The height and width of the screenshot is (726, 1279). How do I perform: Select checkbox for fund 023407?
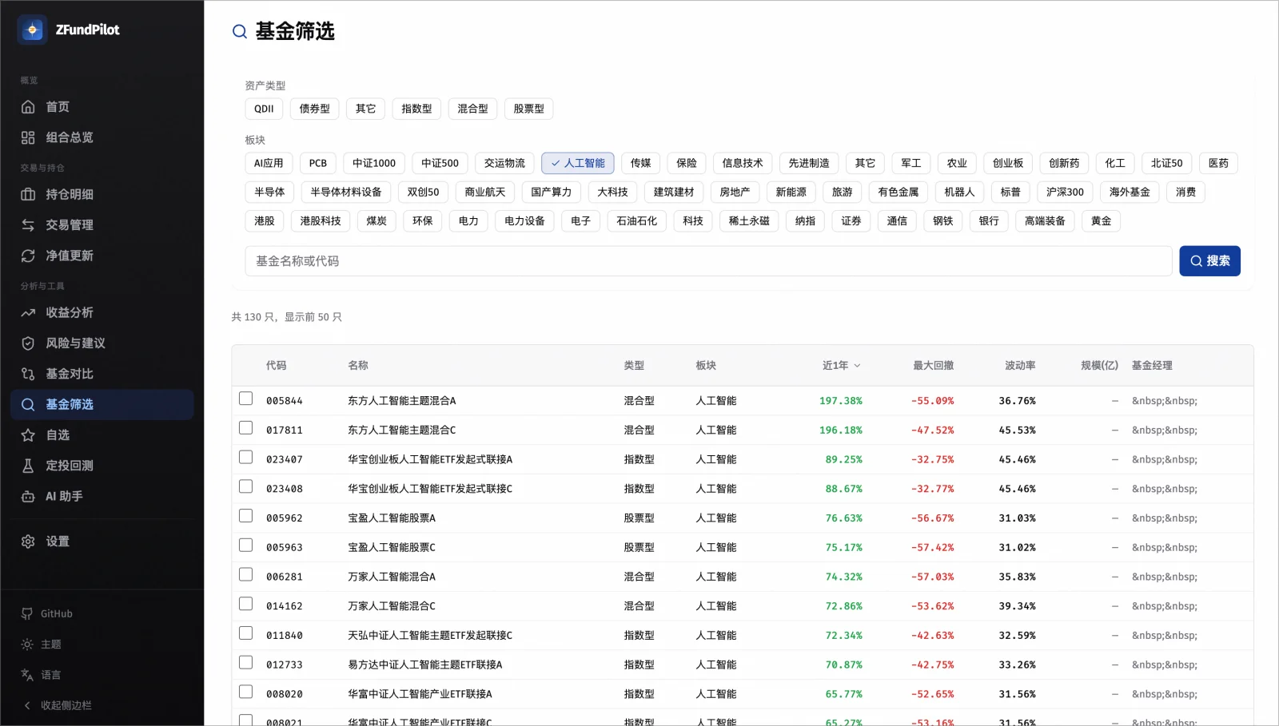click(x=246, y=457)
